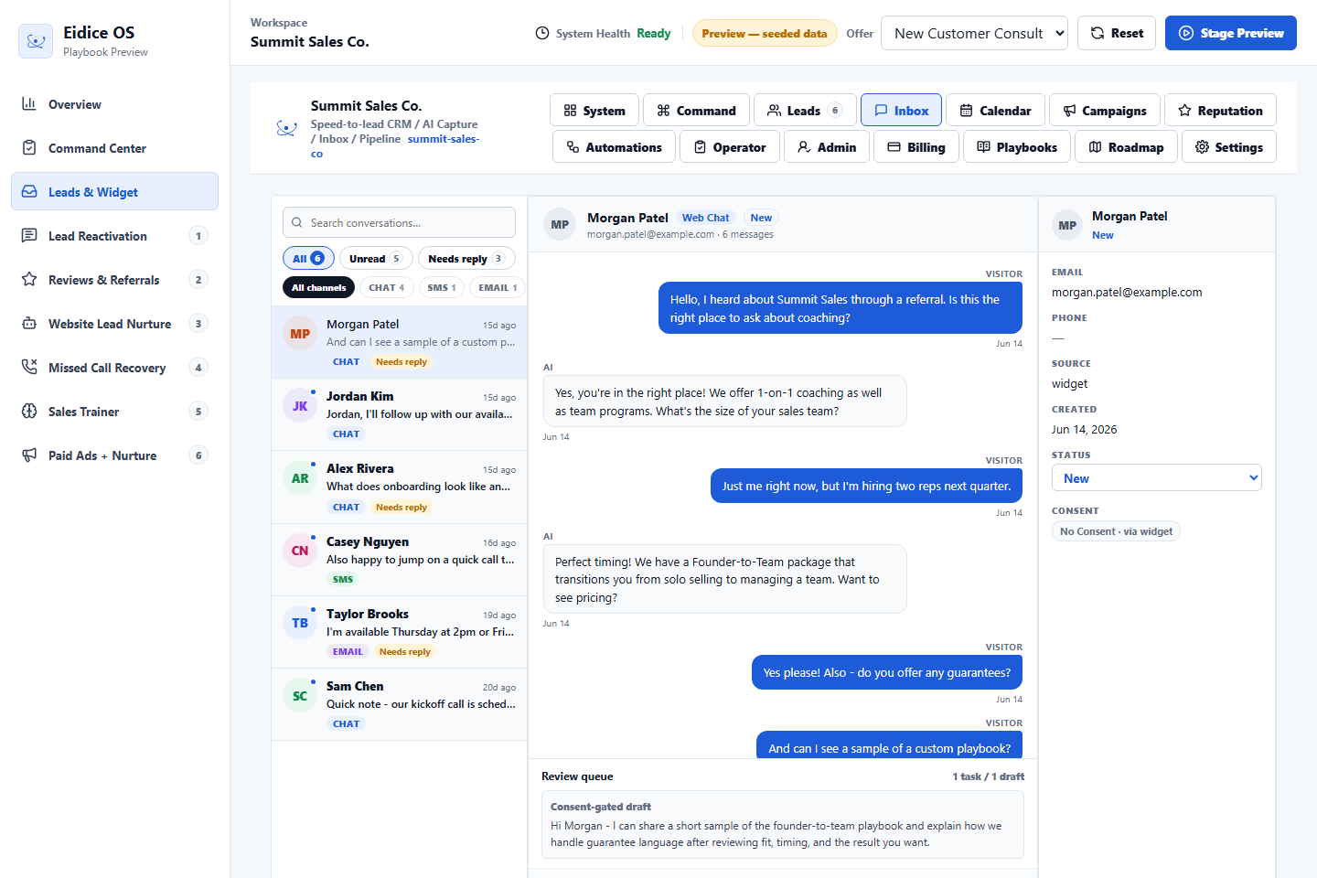Click the Leads & Widget inbox icon
Viewport: 1317px width, 878px height.
click(29, 192)
